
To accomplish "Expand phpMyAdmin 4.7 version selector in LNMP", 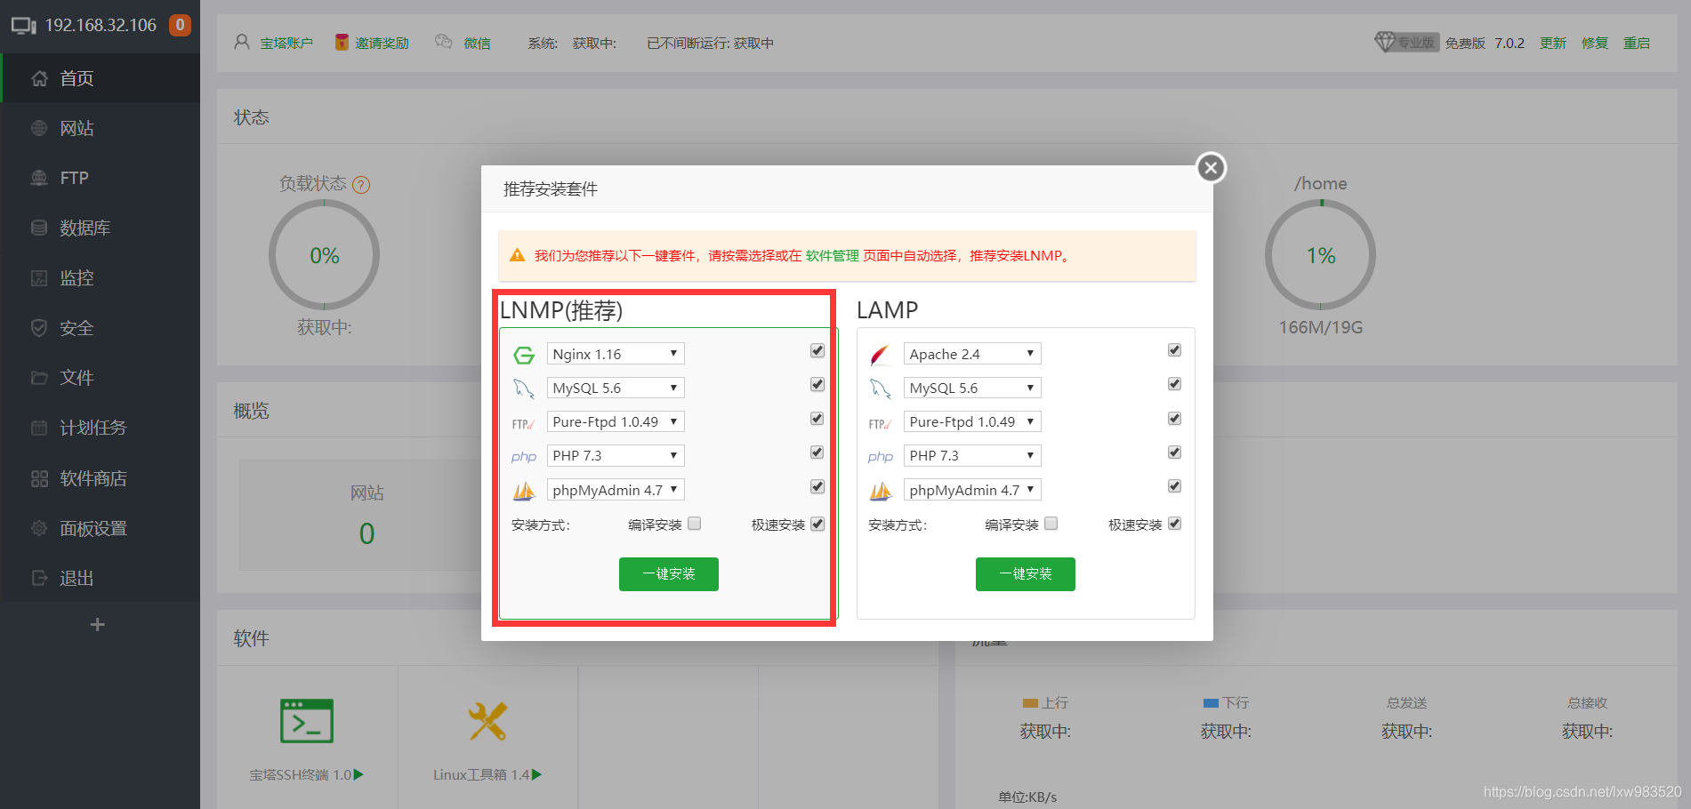I will coord(615,489).
